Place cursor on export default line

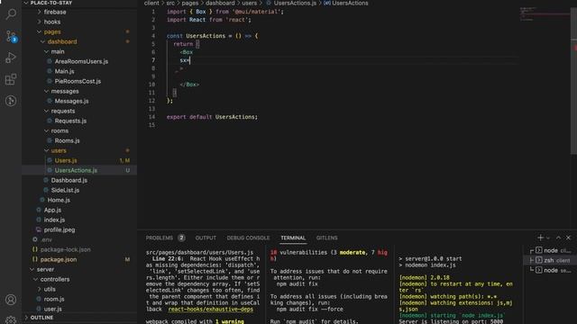pyautogui.click(x=212, y=117)
